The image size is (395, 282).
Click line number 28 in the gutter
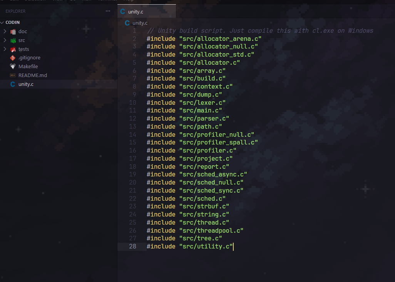(x=132, y=247)
